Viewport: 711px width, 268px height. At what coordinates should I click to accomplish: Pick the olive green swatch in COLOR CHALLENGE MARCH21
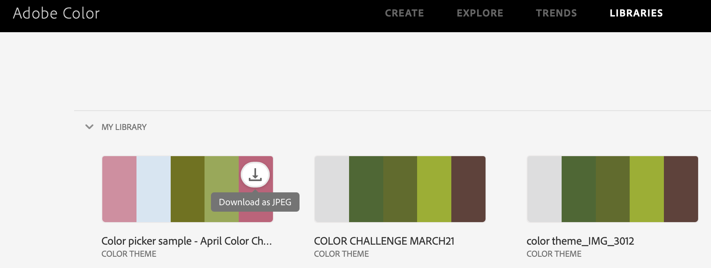pyautogui.click(x=400, y=189)
